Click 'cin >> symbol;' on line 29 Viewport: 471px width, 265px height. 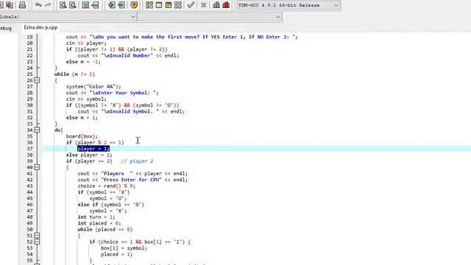pos(86,99)
